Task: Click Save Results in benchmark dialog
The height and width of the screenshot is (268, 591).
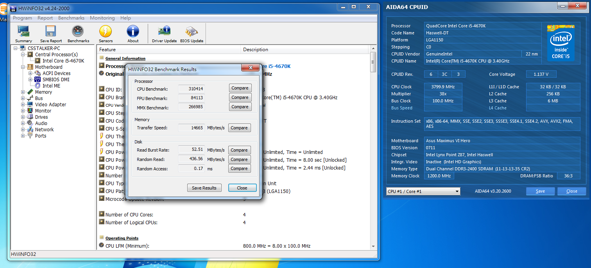Action: click(204, 188)
